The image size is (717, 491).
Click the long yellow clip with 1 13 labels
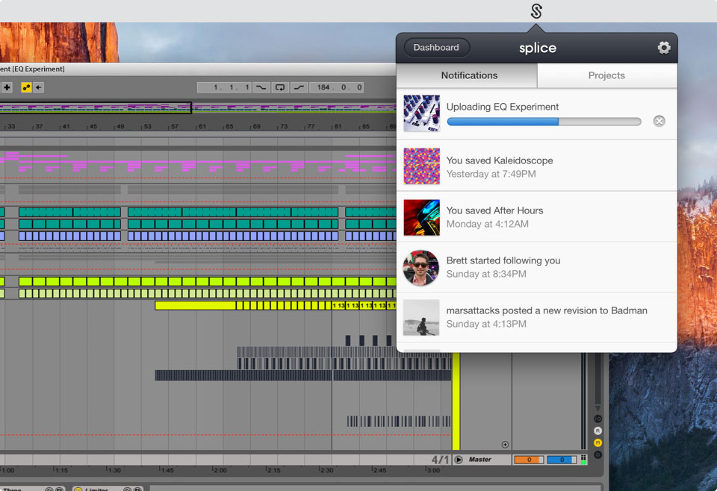click(x=276, y=305)
